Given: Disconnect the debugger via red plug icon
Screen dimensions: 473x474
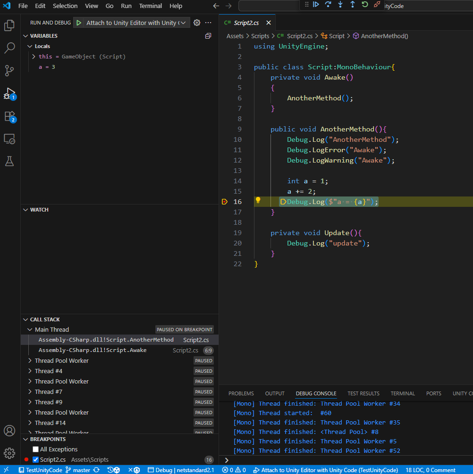Looking at the screenshot, I should coord(376,4).
